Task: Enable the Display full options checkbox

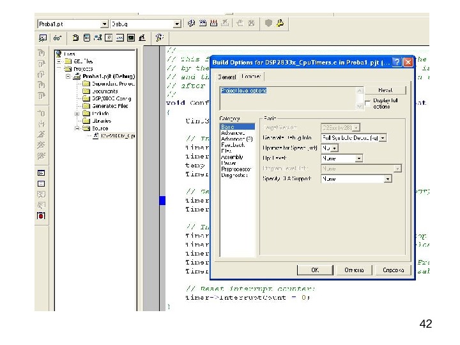Action: [x=368, y=102]
